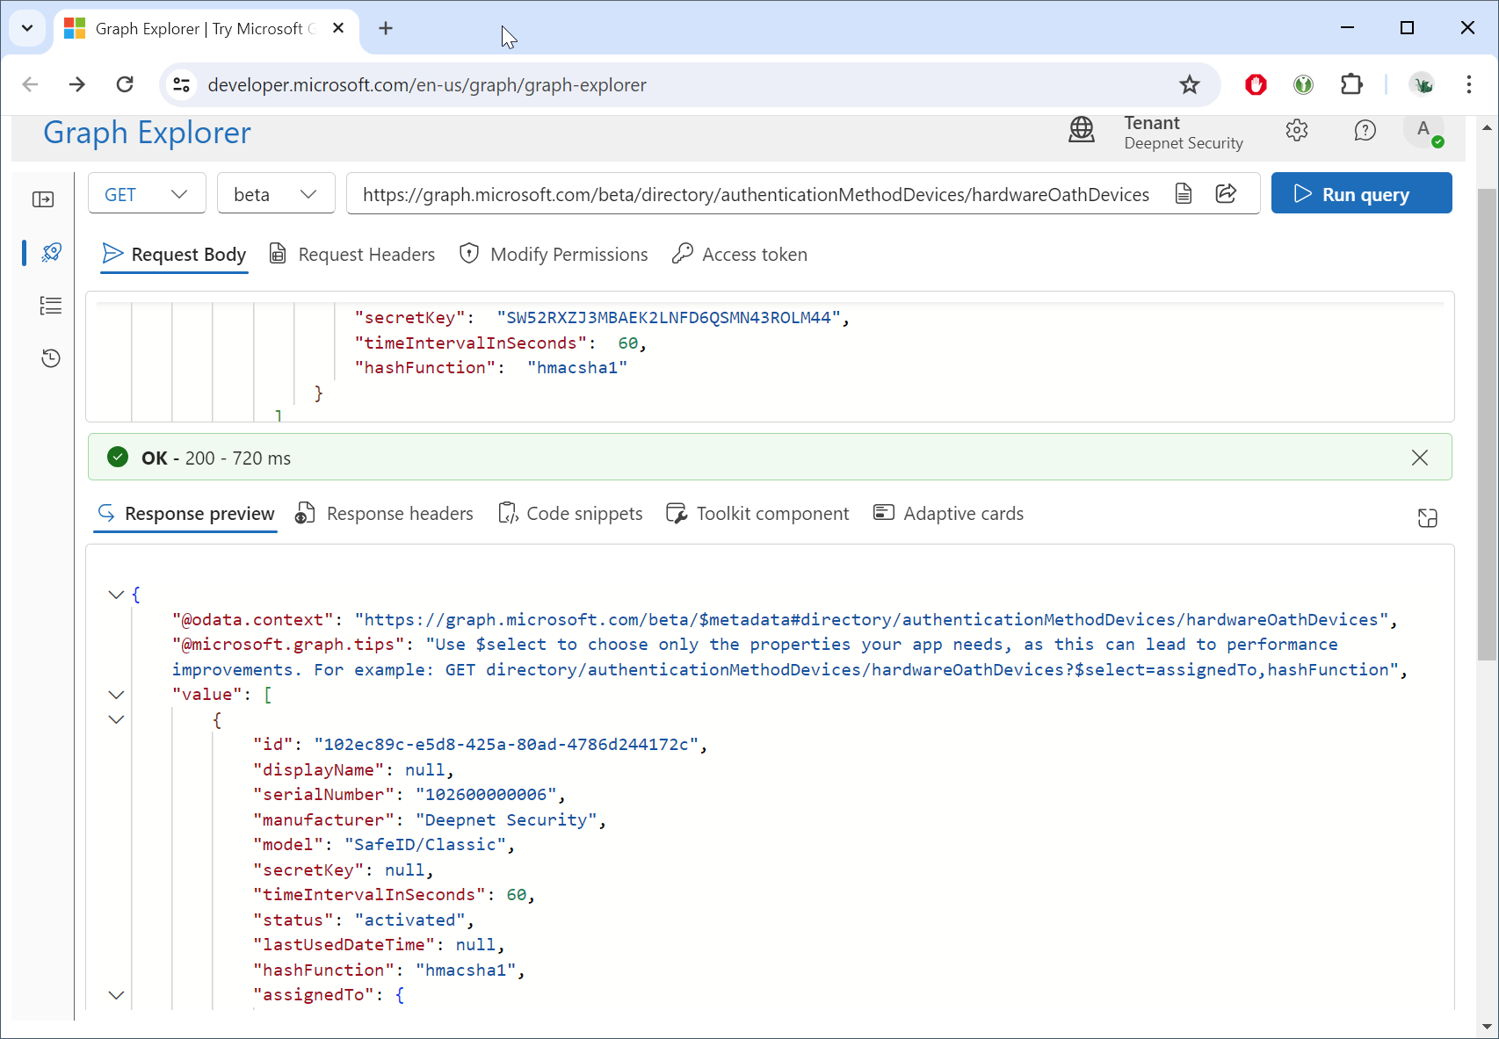Viewport: 1499px width, 1039px height.
Task: Collapse the "value" array in response
Action: (x=116, y=695)
